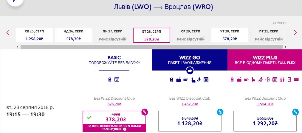Choose Thursday 30 August date tab

[x=230, y=35]
